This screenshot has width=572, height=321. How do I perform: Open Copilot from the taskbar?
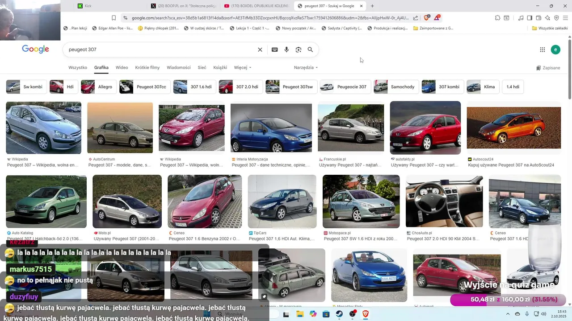pyautogui.click(x=313, y=314)
